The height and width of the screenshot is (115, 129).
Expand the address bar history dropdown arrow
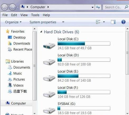[x=92, y=7]
